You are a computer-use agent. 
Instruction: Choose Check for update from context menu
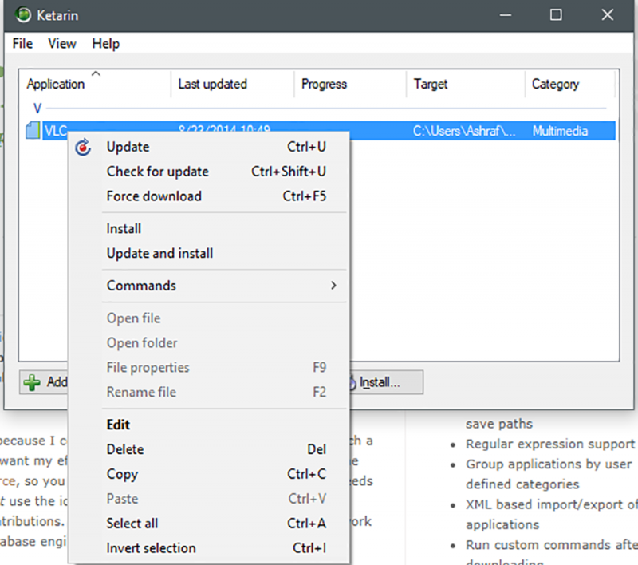point(157,172)
